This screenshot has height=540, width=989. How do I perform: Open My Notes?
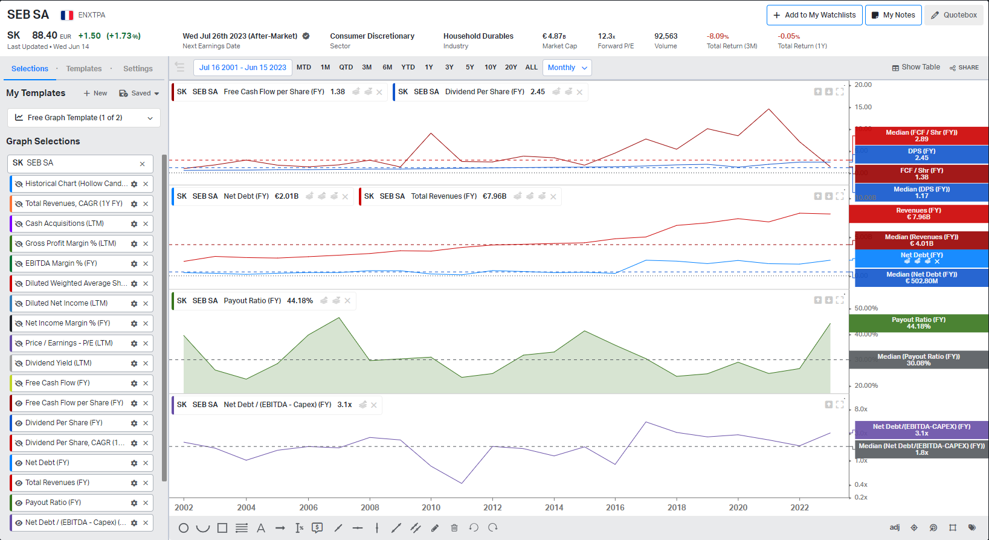pos(893,15)
